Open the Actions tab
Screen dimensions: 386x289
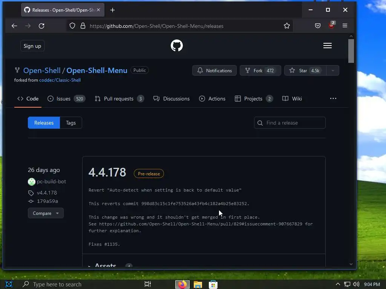pos(212,99)
